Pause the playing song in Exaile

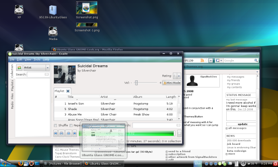62,133
